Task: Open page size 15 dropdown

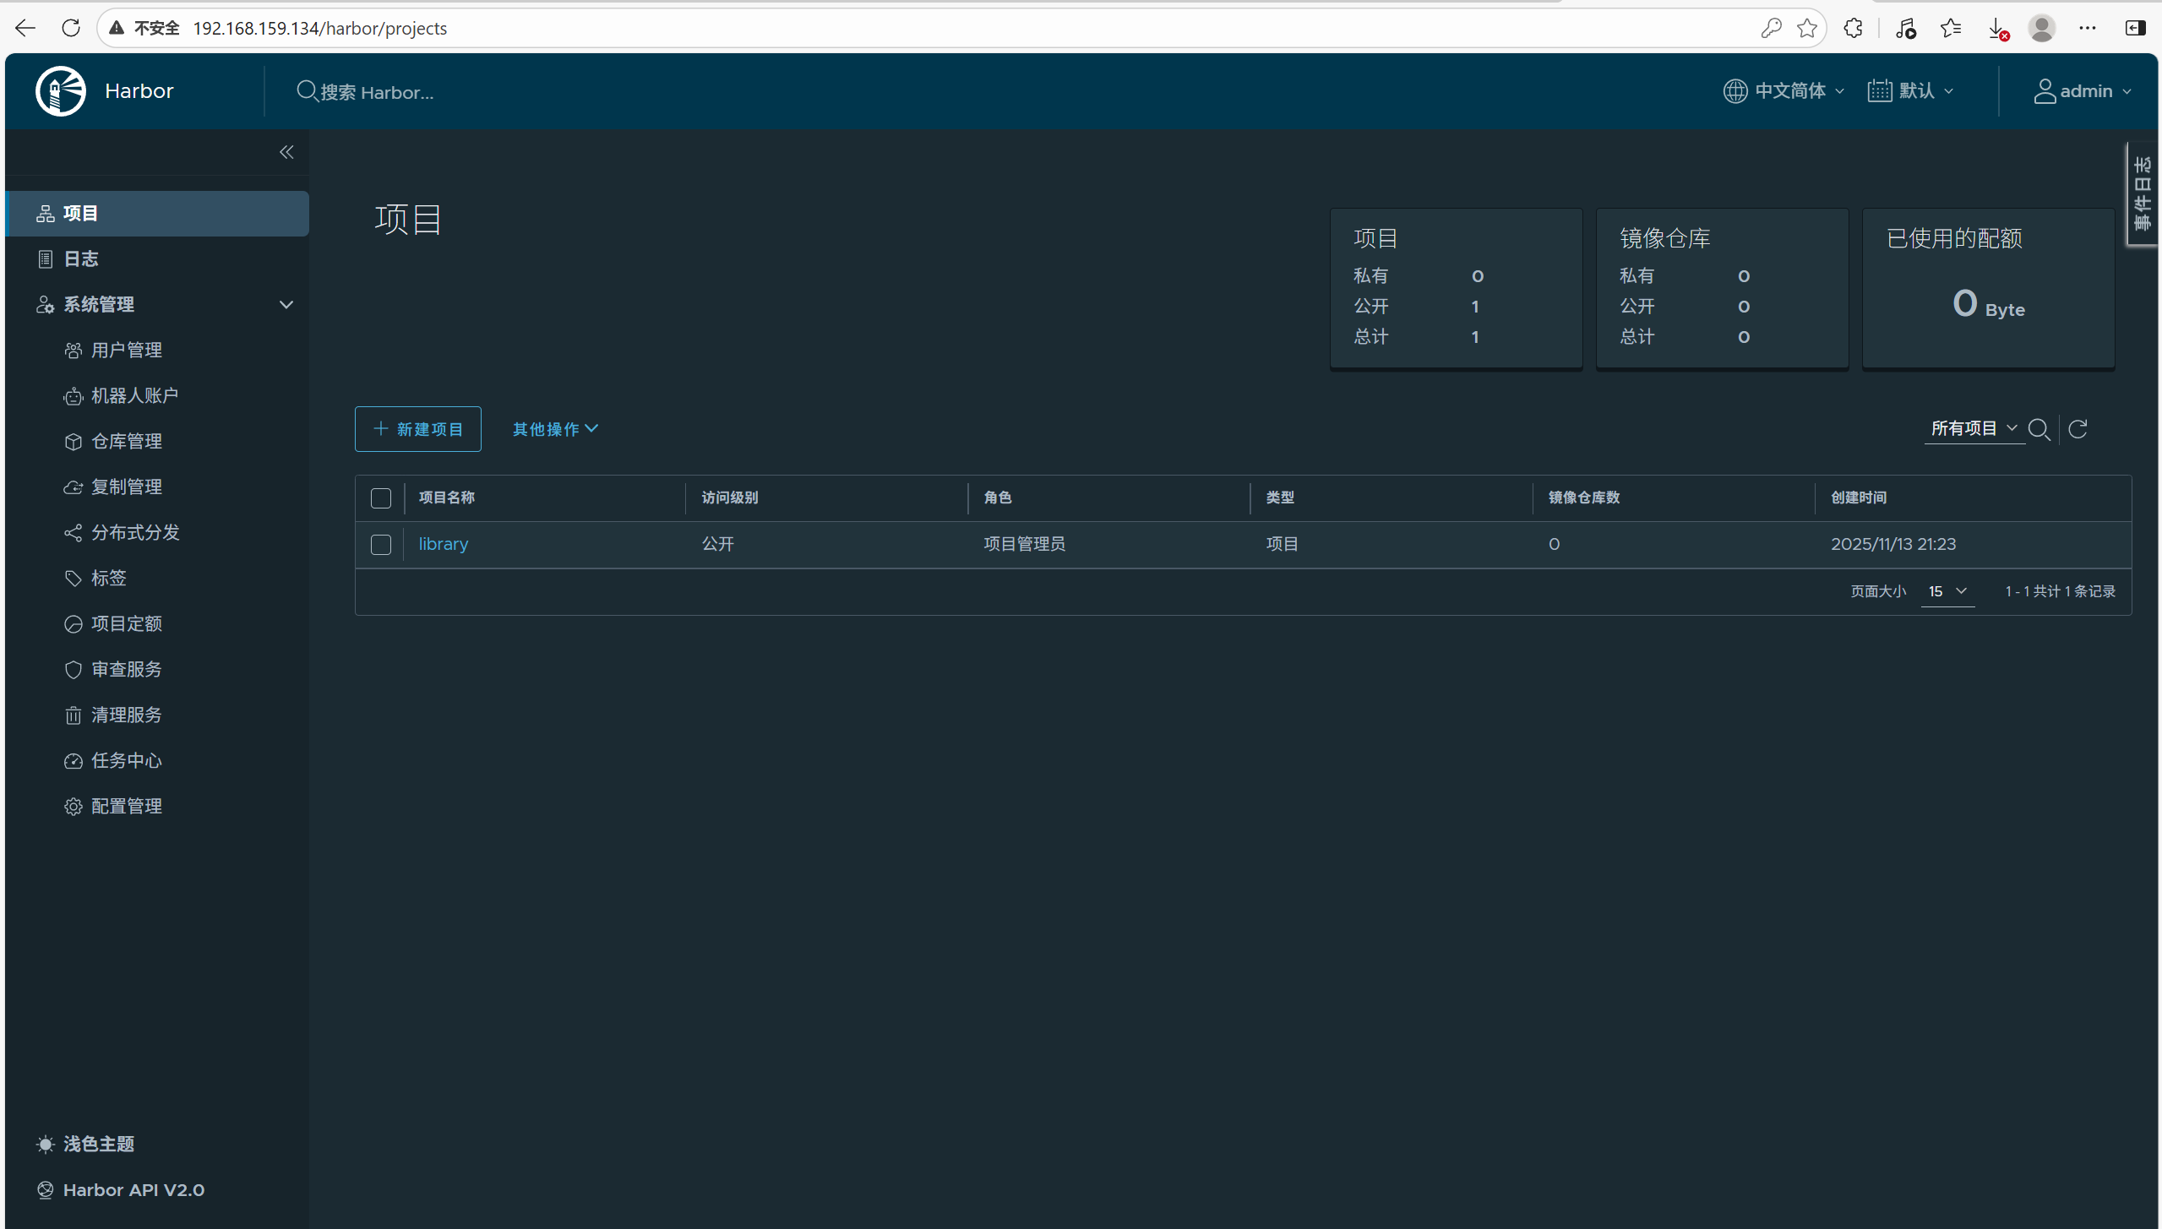Action: coord(1947,591)
